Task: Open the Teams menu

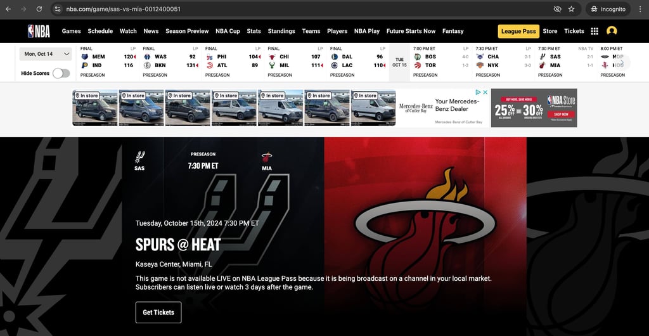Action: pos(311,31)
